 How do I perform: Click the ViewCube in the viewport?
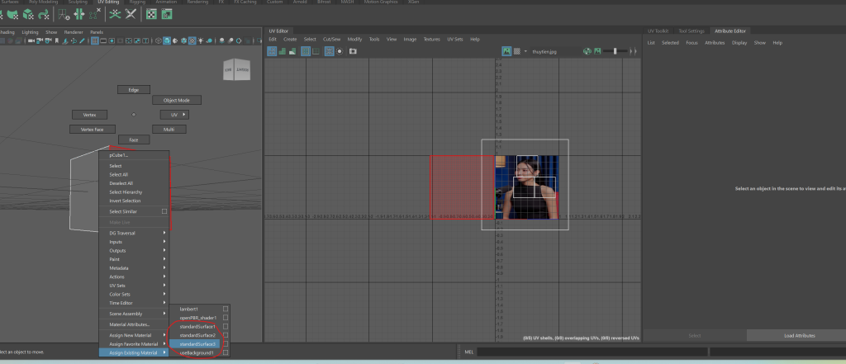pyautogui.click(x=235, y=71)
